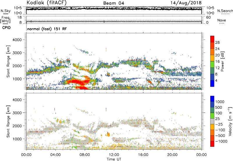Click the date '14/Aug/2018'
Viewport: 233px width, 161px height.
[186, 3]
